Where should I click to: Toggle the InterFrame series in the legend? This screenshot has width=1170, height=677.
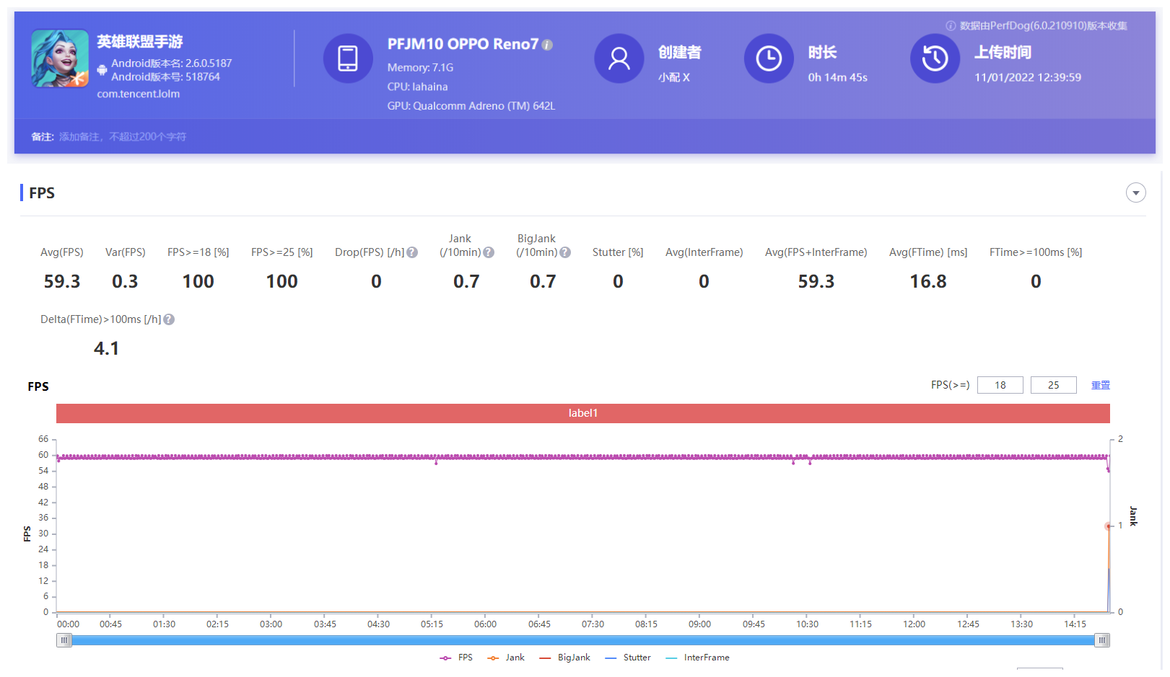[697, 658]
